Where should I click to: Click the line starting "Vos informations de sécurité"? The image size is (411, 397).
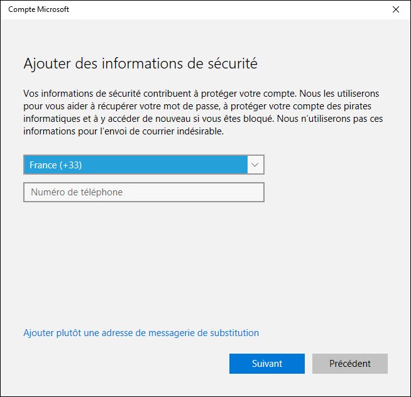click(x=201, y=94)
